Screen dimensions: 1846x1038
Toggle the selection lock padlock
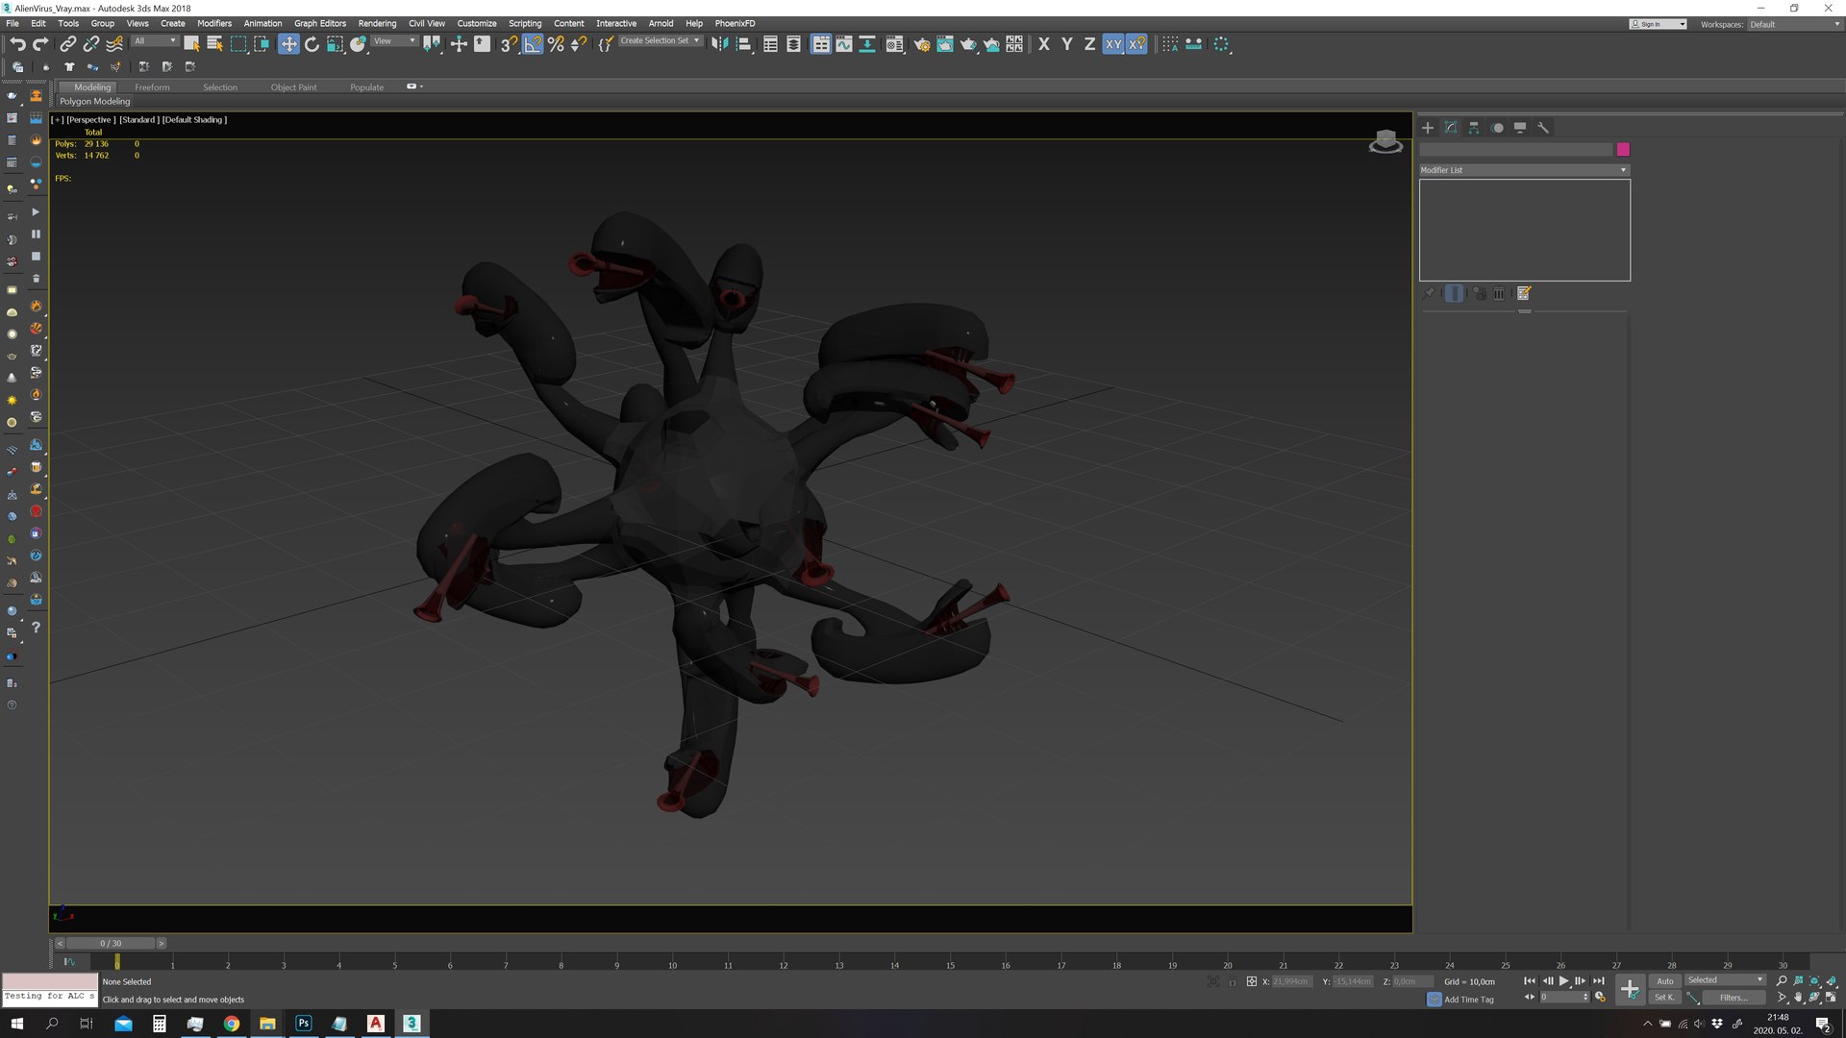pyautogui.click(x=1233, y=981)
